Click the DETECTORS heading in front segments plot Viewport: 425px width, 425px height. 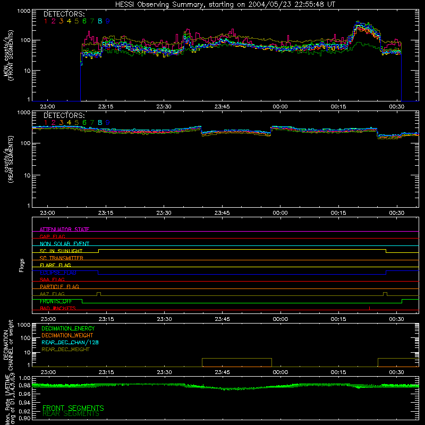coord(64,14)
